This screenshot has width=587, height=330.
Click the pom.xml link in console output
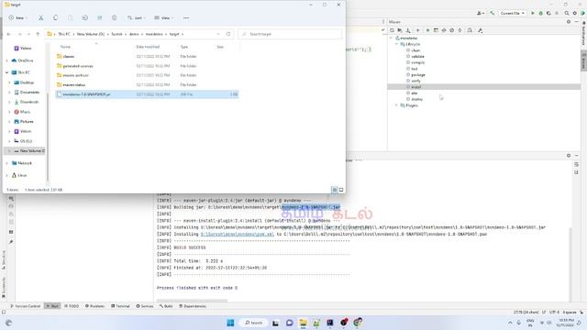(x=238, y=235)
